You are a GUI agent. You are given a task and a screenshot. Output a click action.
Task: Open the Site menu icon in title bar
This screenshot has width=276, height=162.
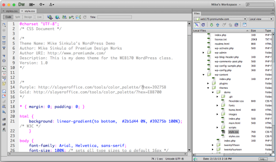(x=51, y=5)
